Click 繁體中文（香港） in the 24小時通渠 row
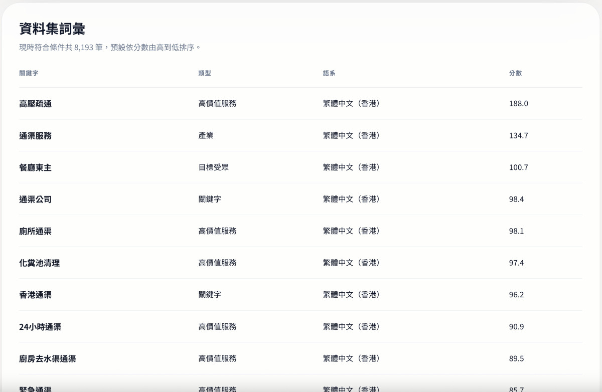Viewport: 602px width, 392px height. pos(352,327)
